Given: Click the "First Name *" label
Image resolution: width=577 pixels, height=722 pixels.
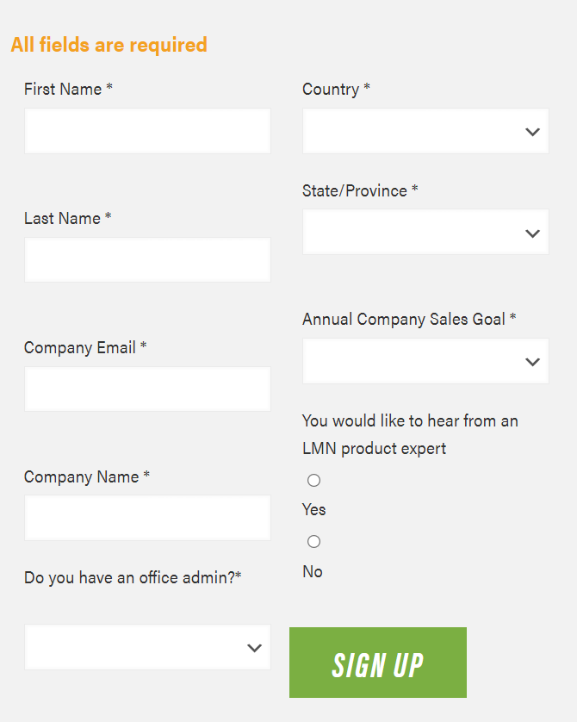Looking at the screenshot, I should click(x=68, y=89).
